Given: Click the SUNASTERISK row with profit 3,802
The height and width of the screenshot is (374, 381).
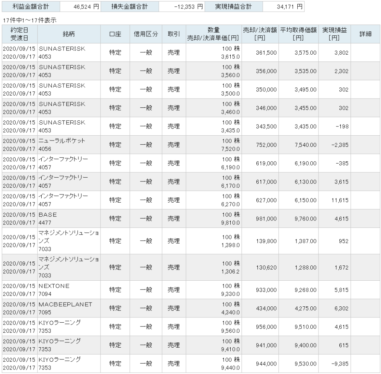Looking at the screenshot, I should tap(191, 52).
